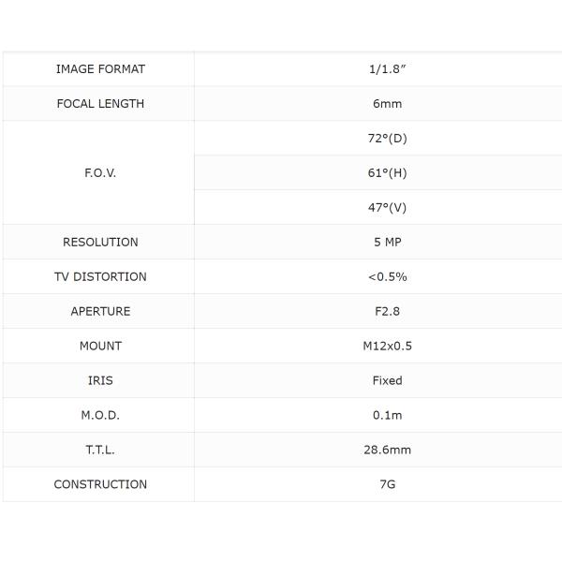562x562 pixels.
Task: Select the 0.1m M.O.D. value
Action: point(387,416)
